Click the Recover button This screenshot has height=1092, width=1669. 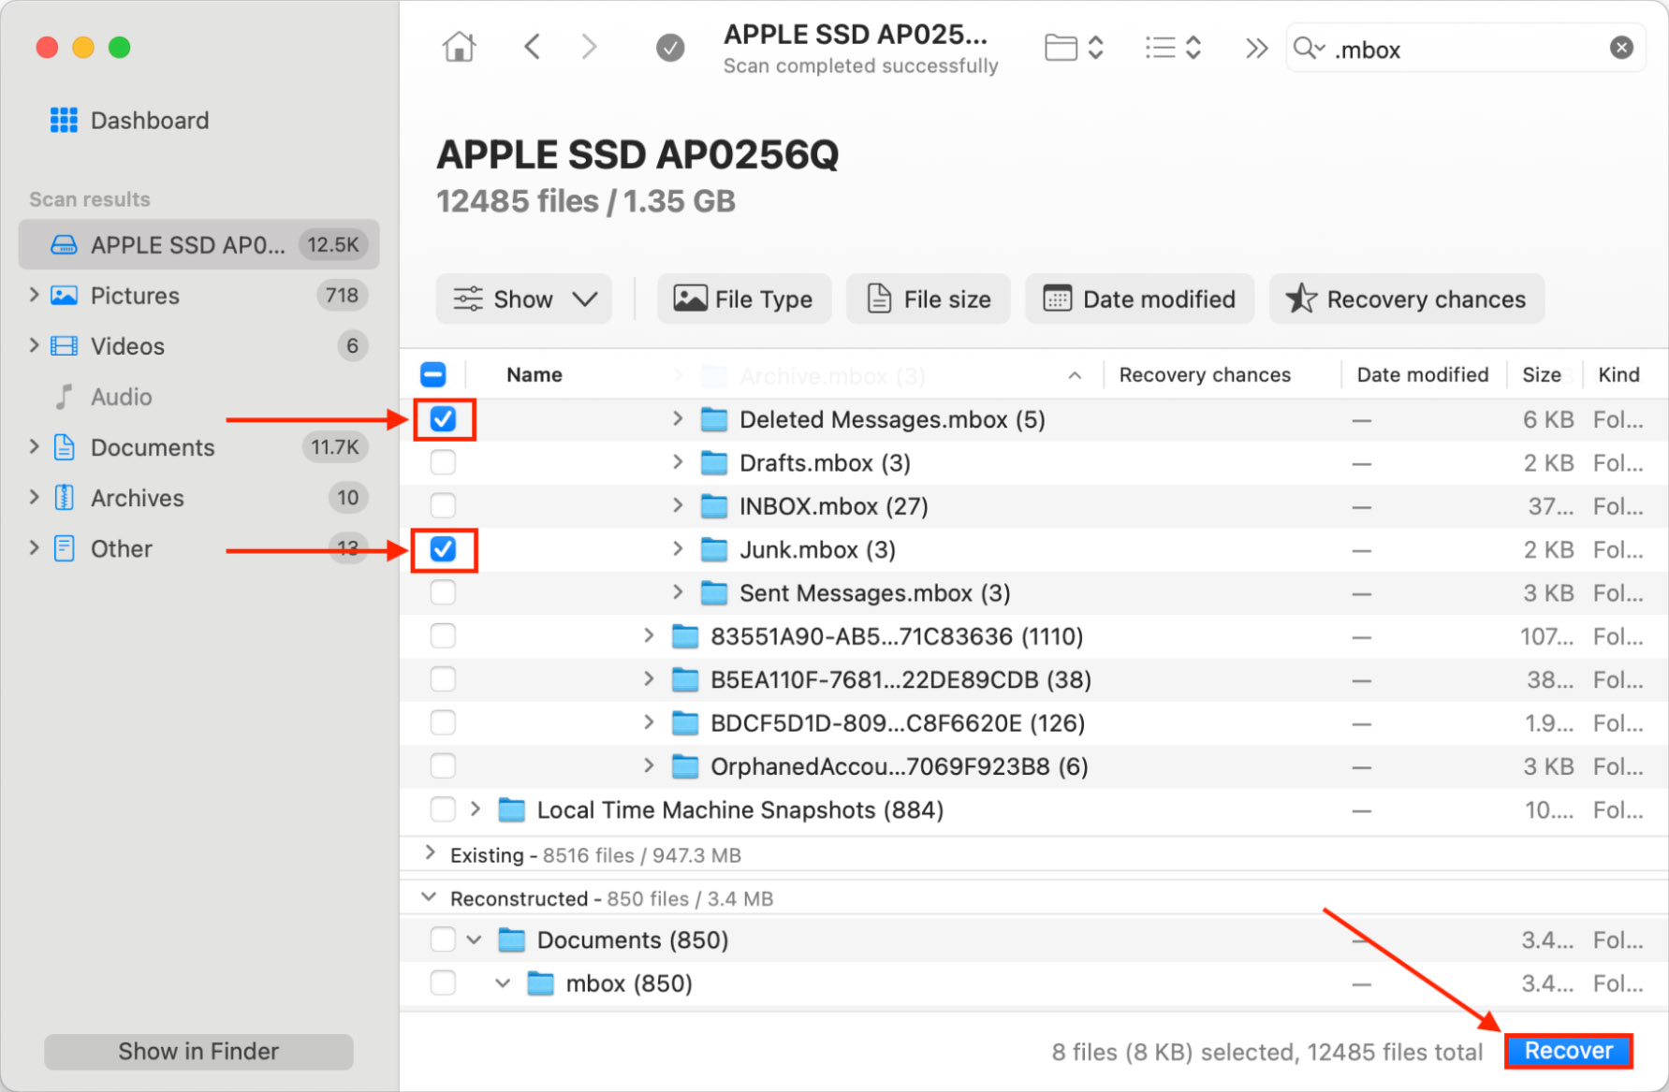tap(1568, 1051)
